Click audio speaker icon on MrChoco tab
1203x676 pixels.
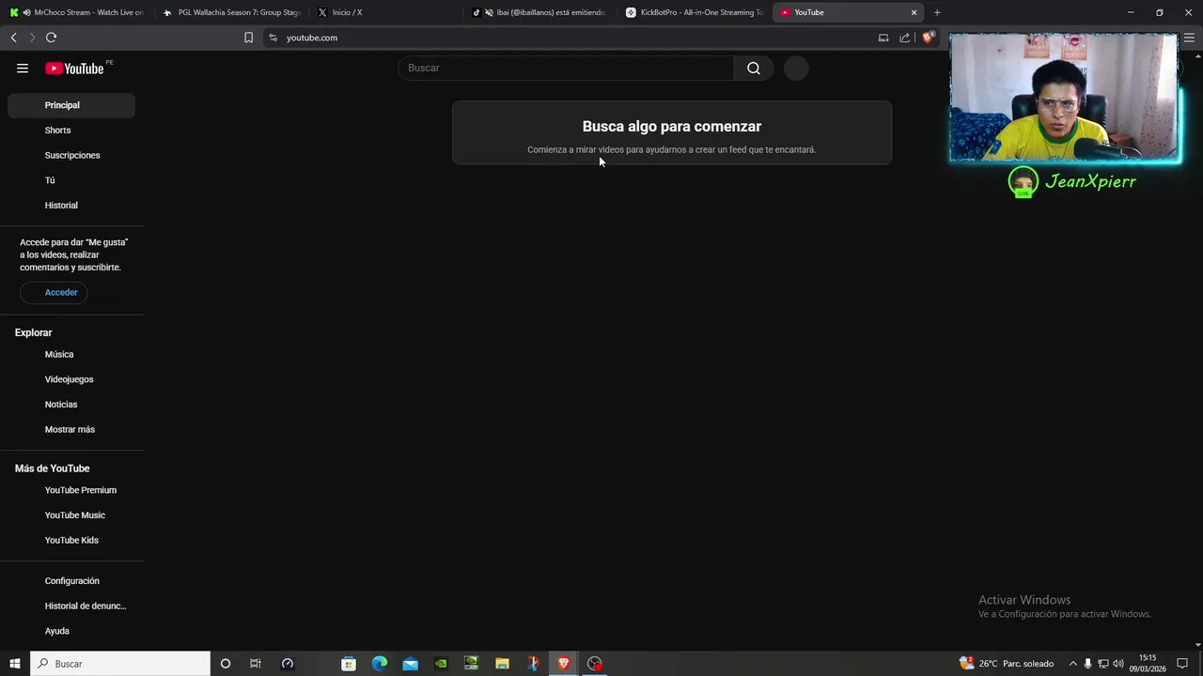pyautogui.click(x=26, y=12)
